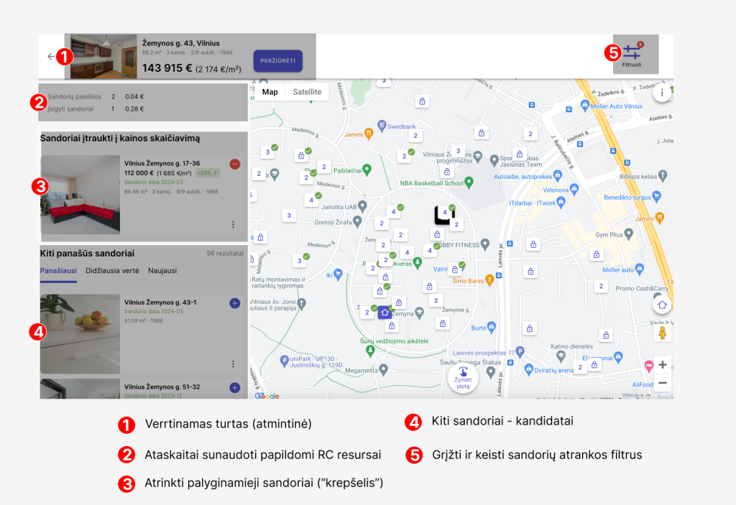Select the Panašiausi tab
The image size is (736, 505).
point(58,271)
